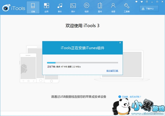Switch to the 信息 (Info) tab
The image size is (165, 116).
113,7
